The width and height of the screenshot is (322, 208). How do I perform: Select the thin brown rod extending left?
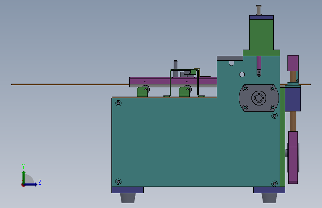70,84
